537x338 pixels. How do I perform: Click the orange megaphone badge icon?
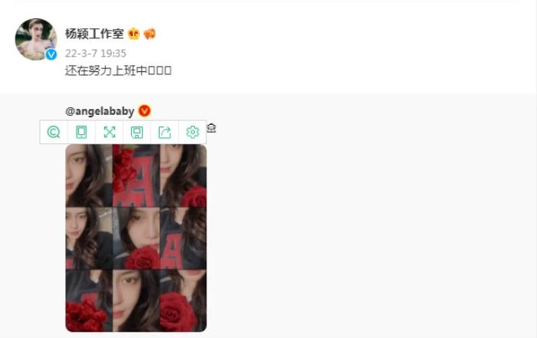[150, 34]
